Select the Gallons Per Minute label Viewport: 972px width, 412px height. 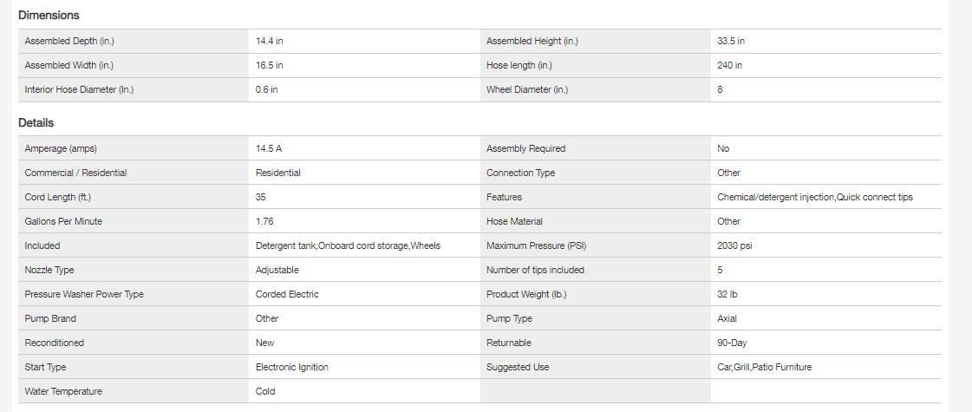[63, 221]
